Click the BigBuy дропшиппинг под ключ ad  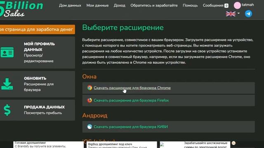pyautogui.click(x=122, y=145)
